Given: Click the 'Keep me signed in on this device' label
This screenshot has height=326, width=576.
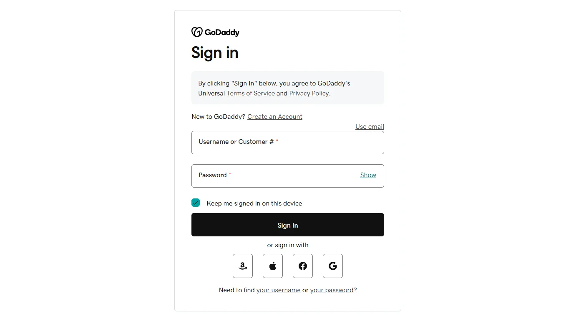Looking at the screenshot, I should tap(254, 203).
